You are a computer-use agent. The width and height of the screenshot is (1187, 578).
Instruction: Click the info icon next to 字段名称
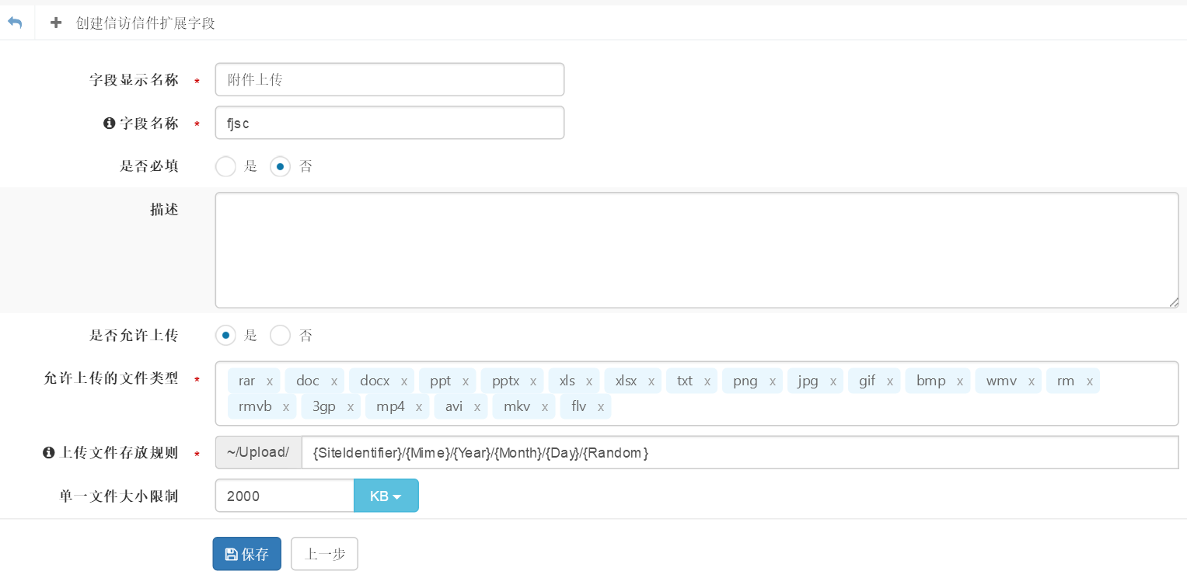[x=110, y=123]
